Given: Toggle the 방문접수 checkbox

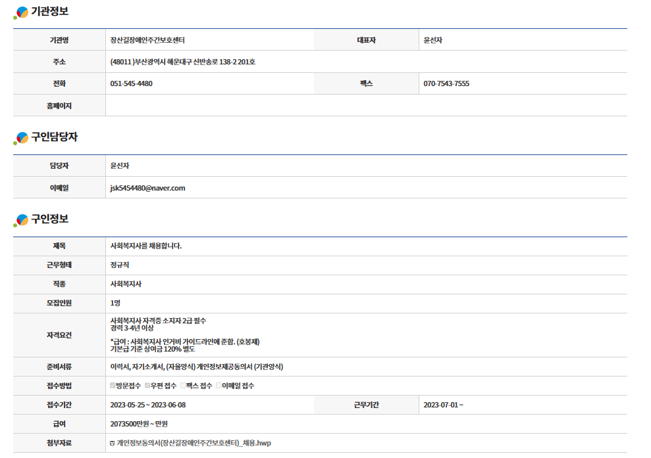Looking at the screenshot, I should [x=113, y=386].
